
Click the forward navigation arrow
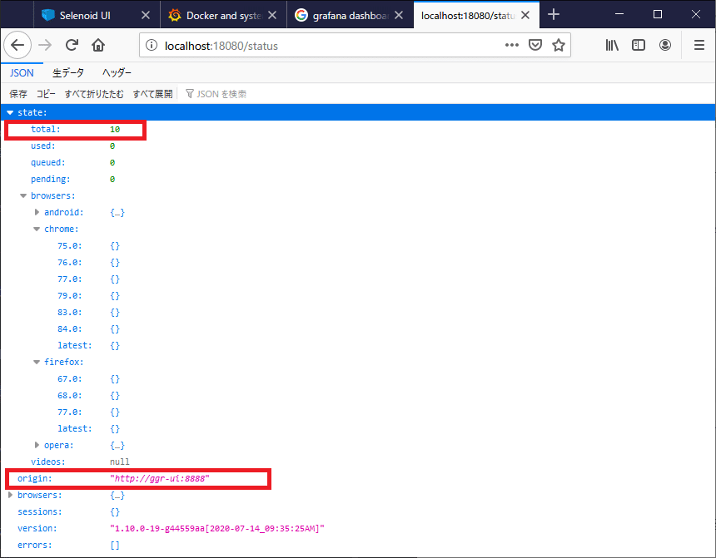tap(45, 45)
